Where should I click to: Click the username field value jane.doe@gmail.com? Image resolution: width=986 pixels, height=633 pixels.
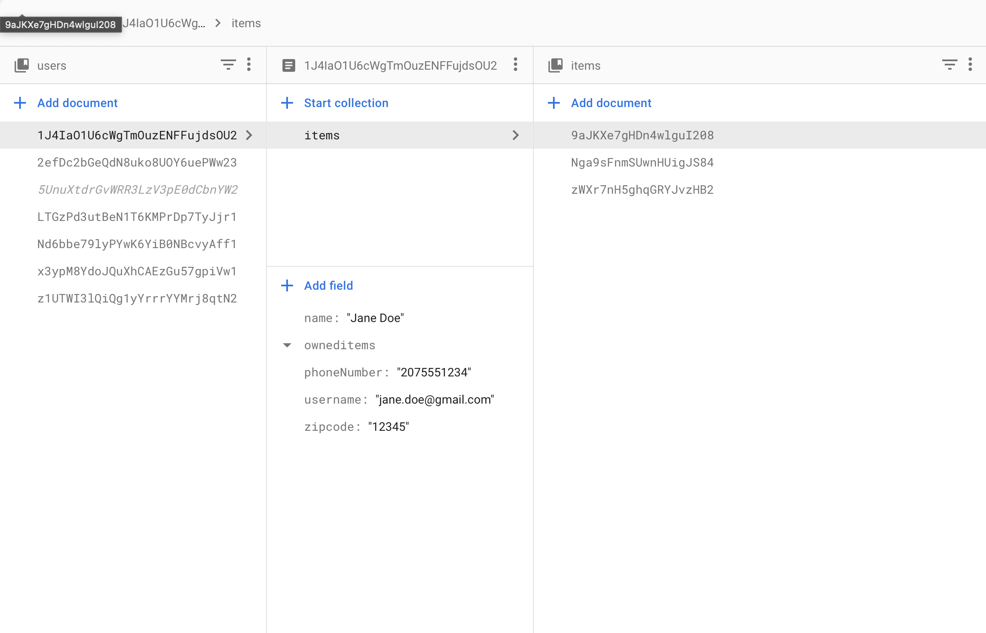click(x=434, y=399)
